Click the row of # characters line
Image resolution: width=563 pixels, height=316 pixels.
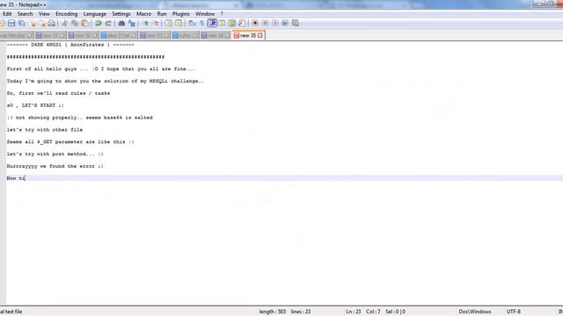(x=85, y=57)
